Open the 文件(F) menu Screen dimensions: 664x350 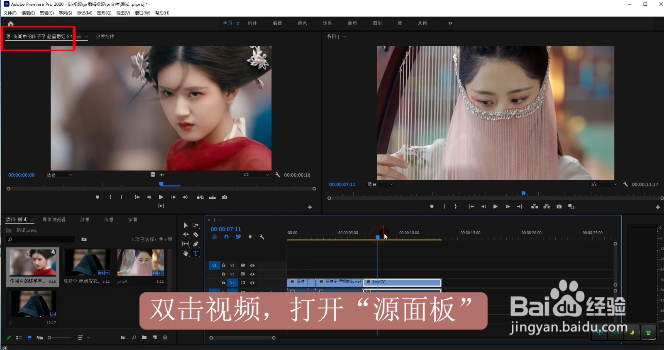(10, 13)
